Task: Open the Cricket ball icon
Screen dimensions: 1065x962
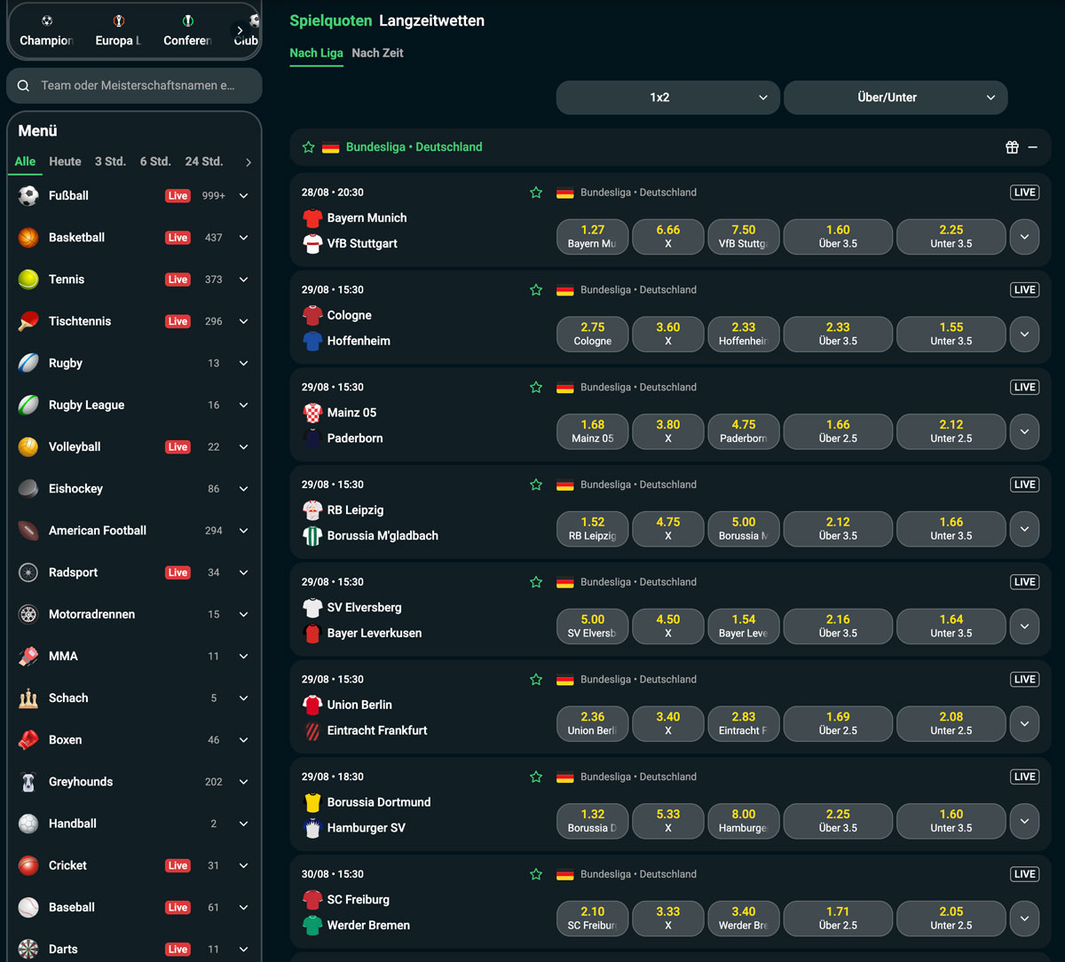Action: pyautogui.click(x=28, y=865)
